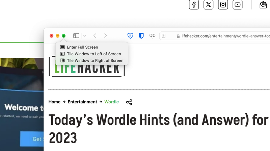Click the green full-screen window button
Image resolution: width=270 pixels, height=151 pixels.
point(63,36)
